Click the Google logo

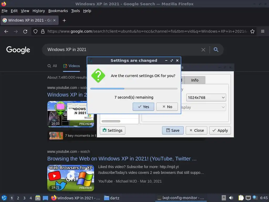[18, 50]
